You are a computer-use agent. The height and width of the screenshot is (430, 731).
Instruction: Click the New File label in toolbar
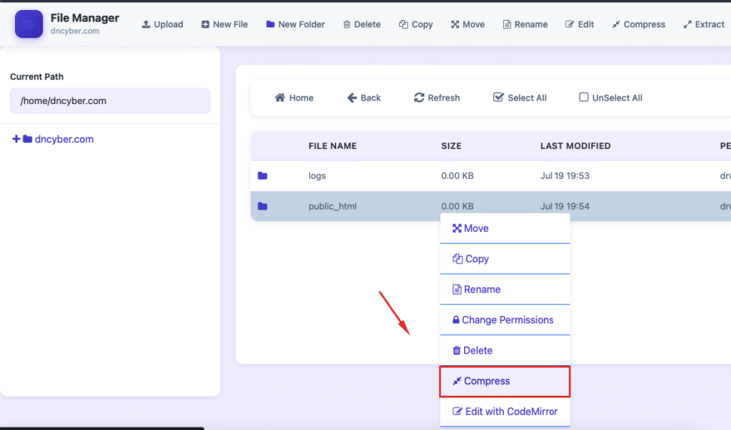tap(231, 24)
